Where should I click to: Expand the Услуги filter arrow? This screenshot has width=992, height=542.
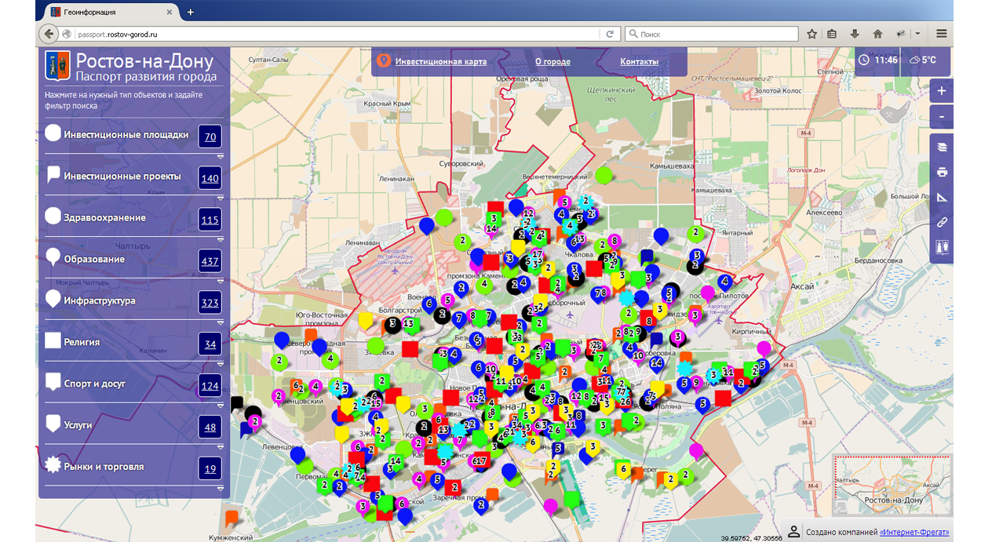pyautogui.click(x=221, y=447)
